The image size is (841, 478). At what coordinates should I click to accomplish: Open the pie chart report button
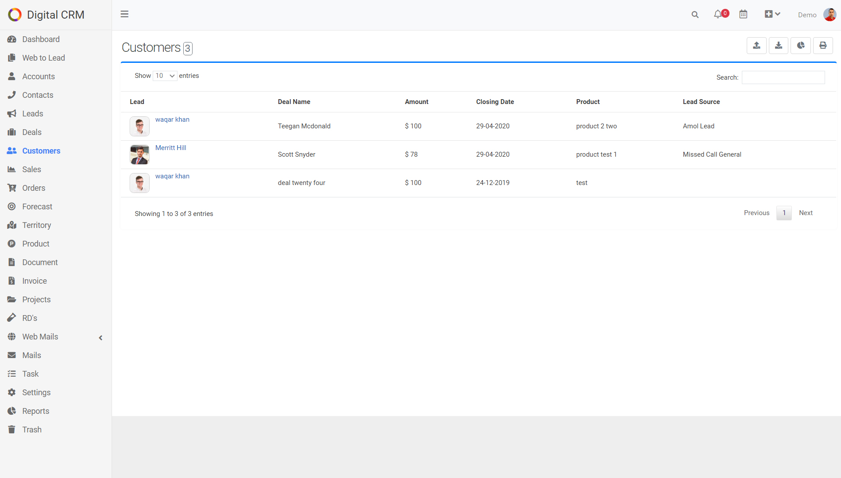point(801,45)
